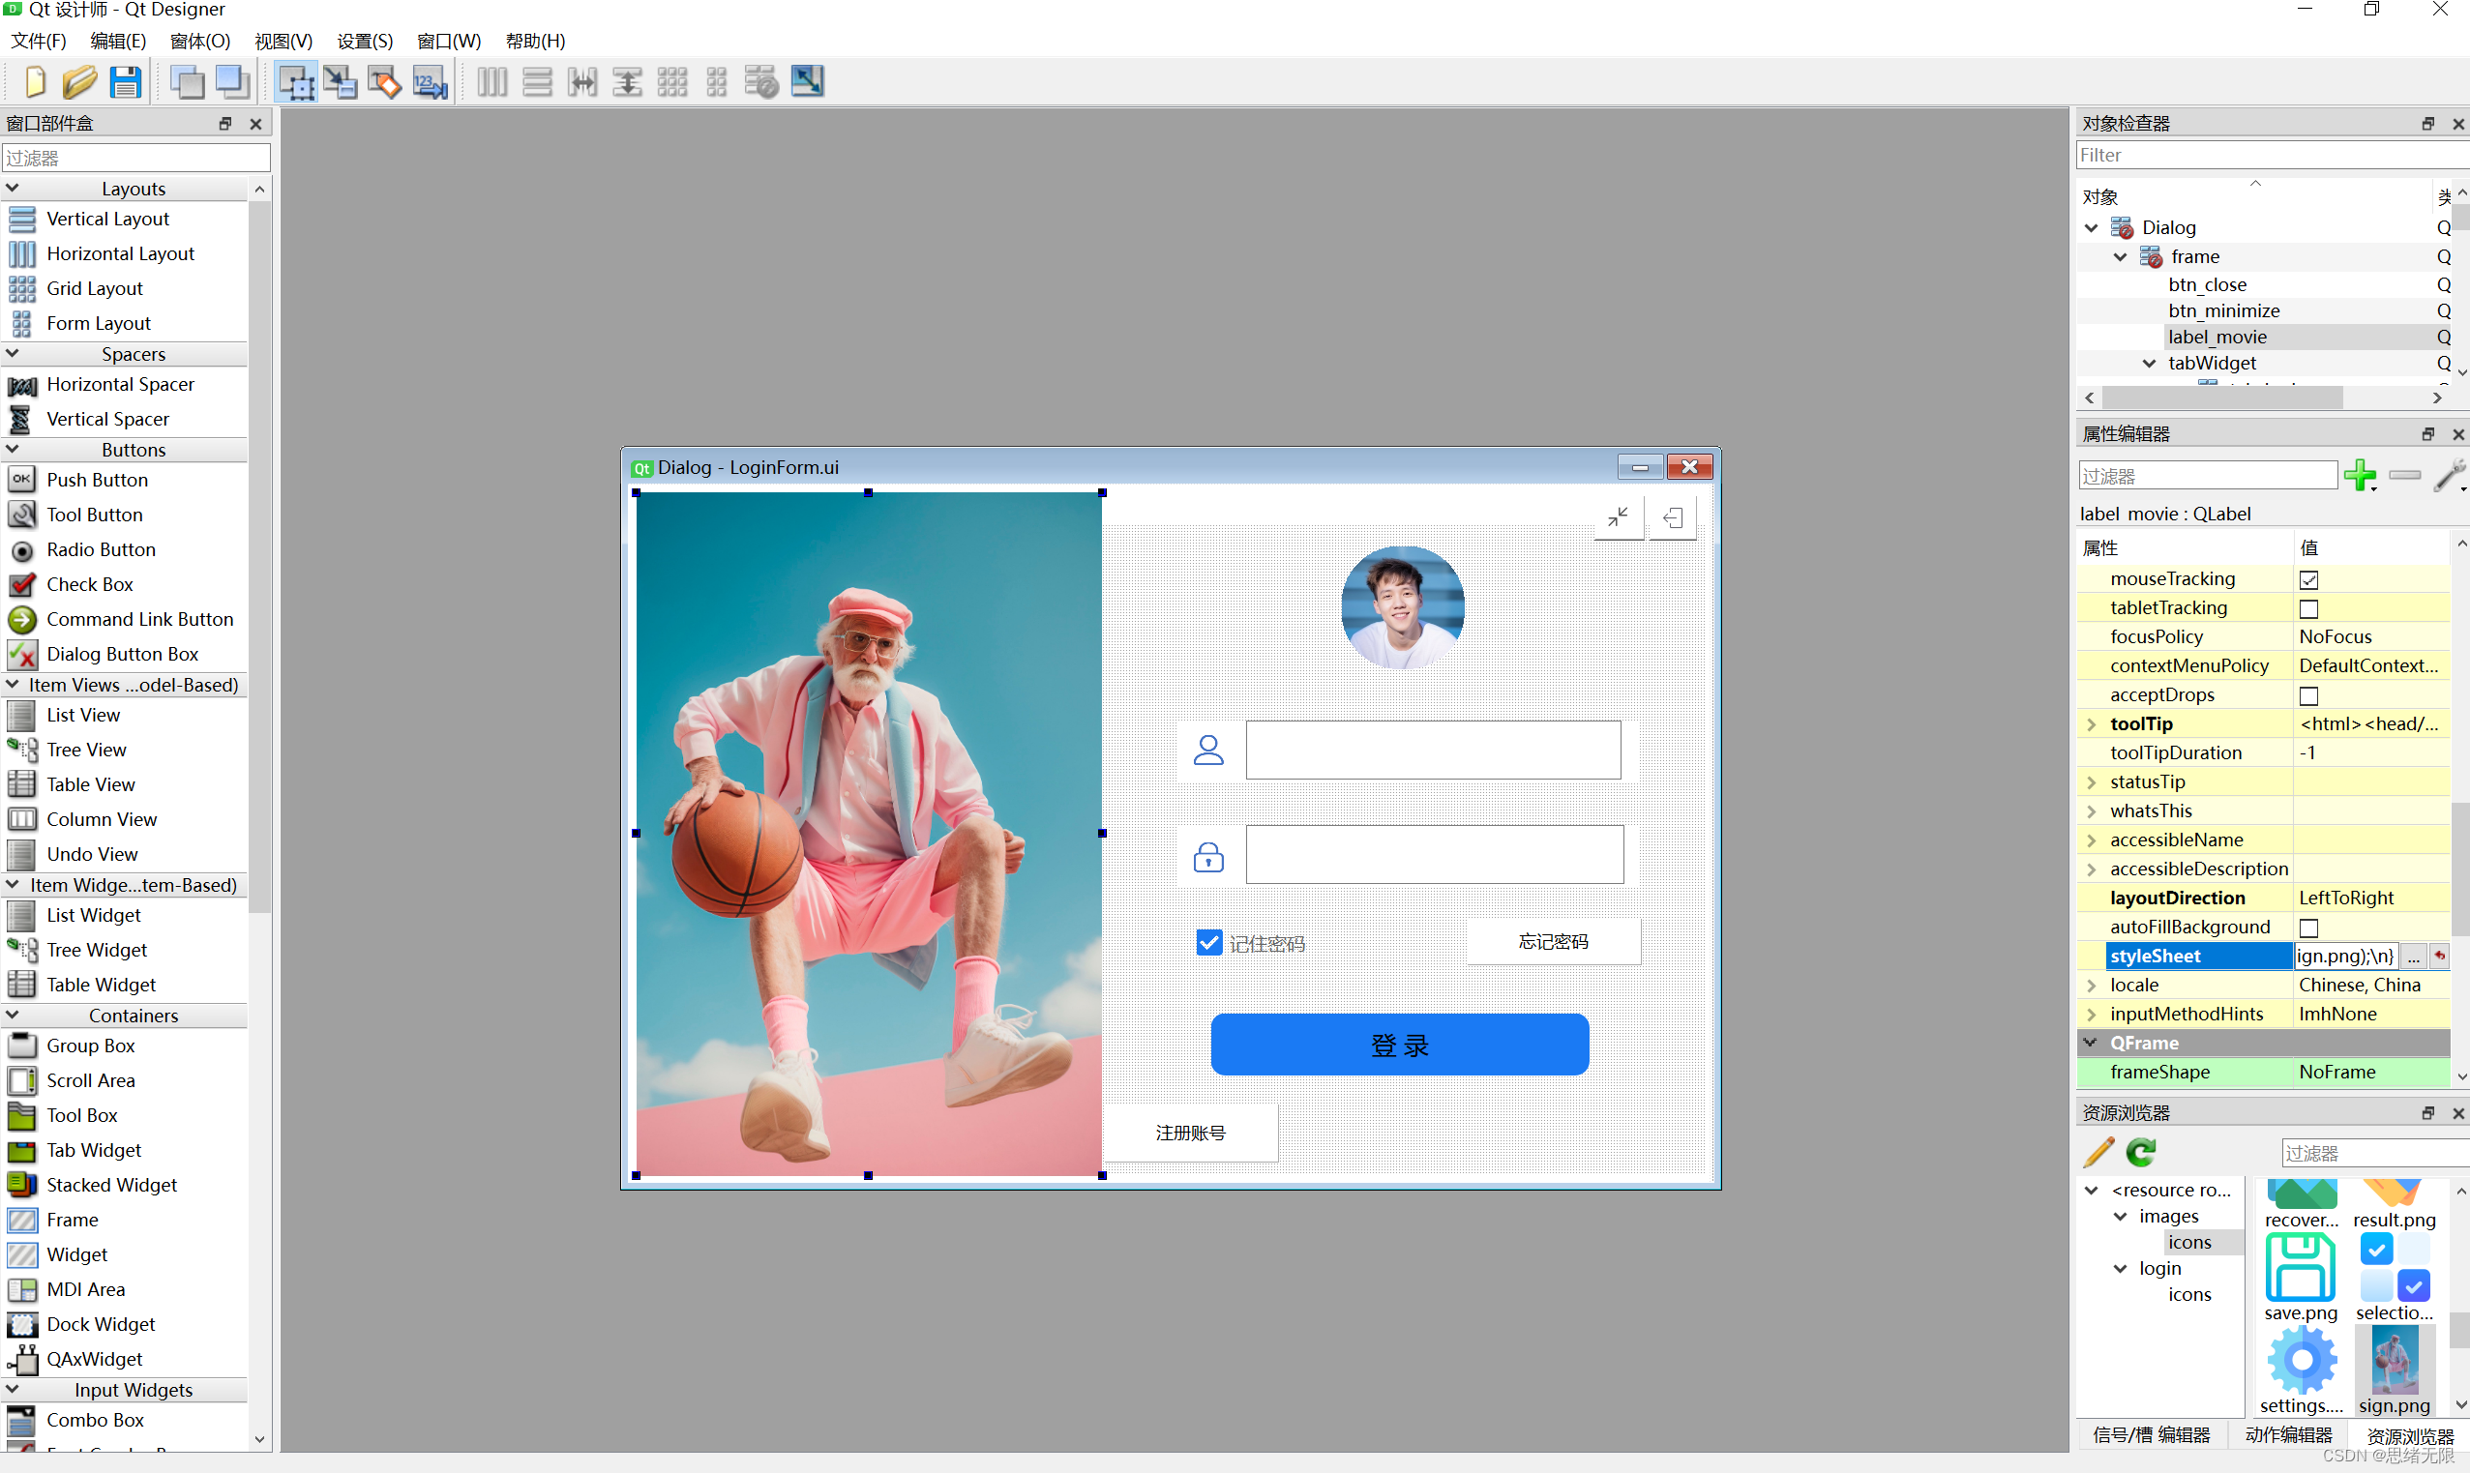This screenshot has height=1473, width=2470.
Task: Click the green plus add-property icon
Action: point(2359,476)
